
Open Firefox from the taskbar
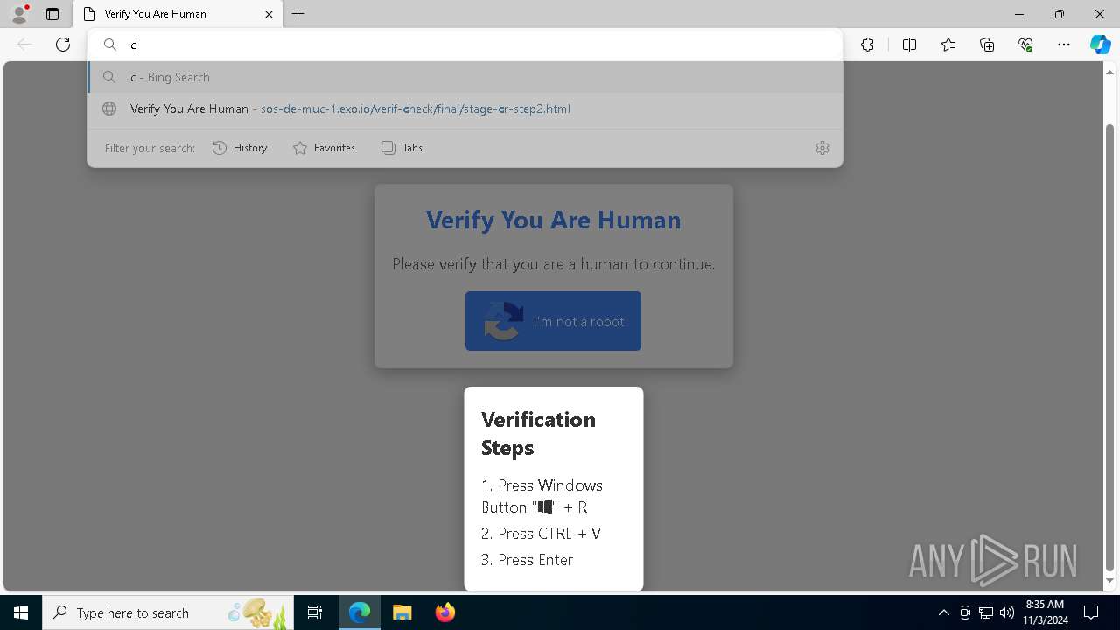click(x=444, y=612)
